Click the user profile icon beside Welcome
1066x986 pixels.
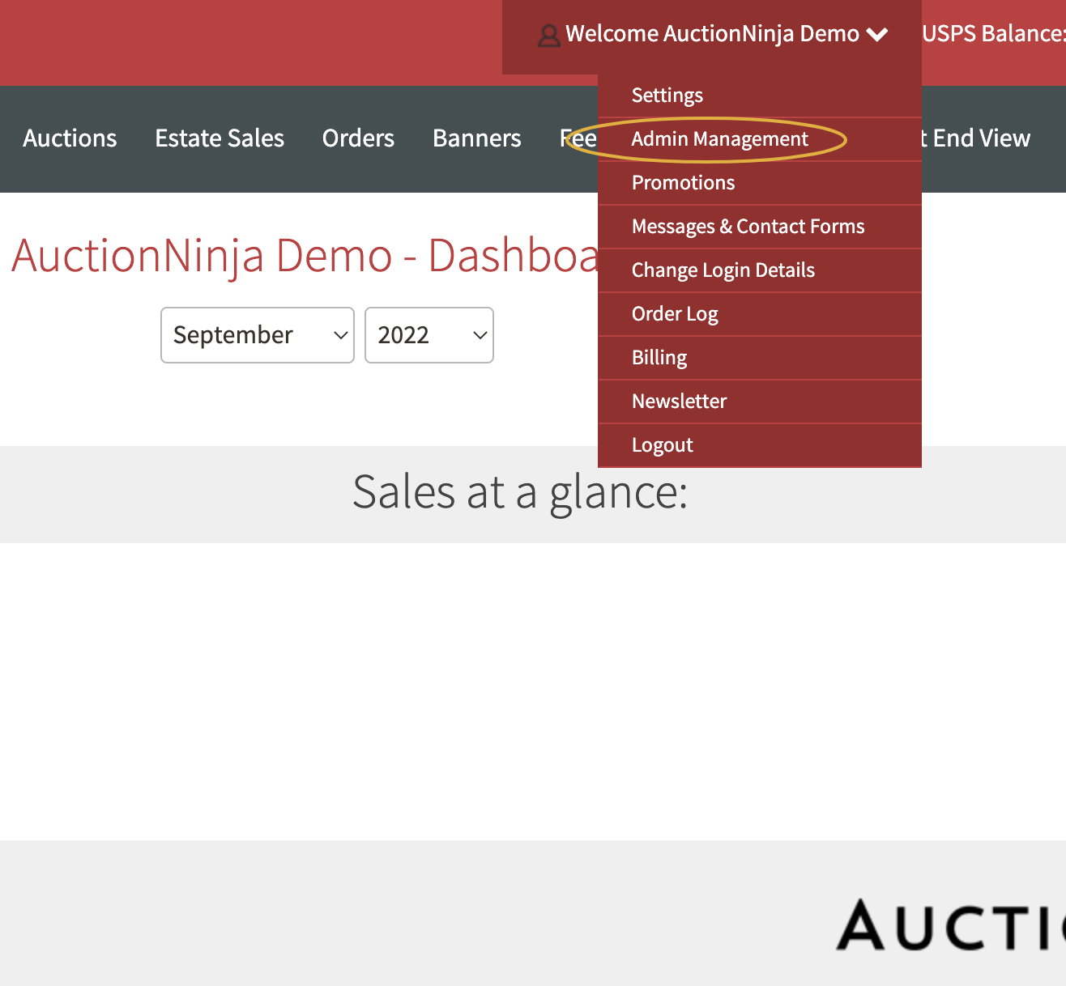[549, 36]
